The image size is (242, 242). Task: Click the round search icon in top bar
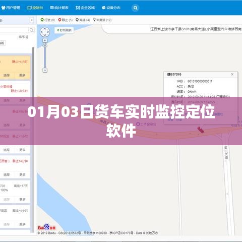(x=135, y=8)
